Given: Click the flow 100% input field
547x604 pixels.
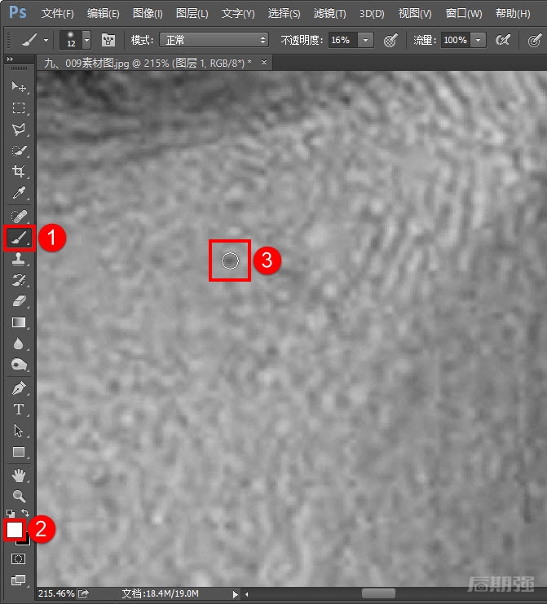Looking at the screenshot, I should point(455,40).
